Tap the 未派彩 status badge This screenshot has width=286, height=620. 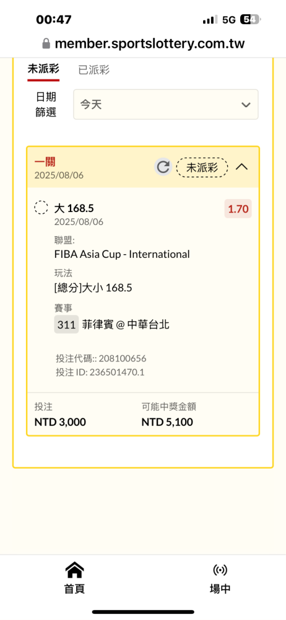pyautogui.click(x=202, y=167)
